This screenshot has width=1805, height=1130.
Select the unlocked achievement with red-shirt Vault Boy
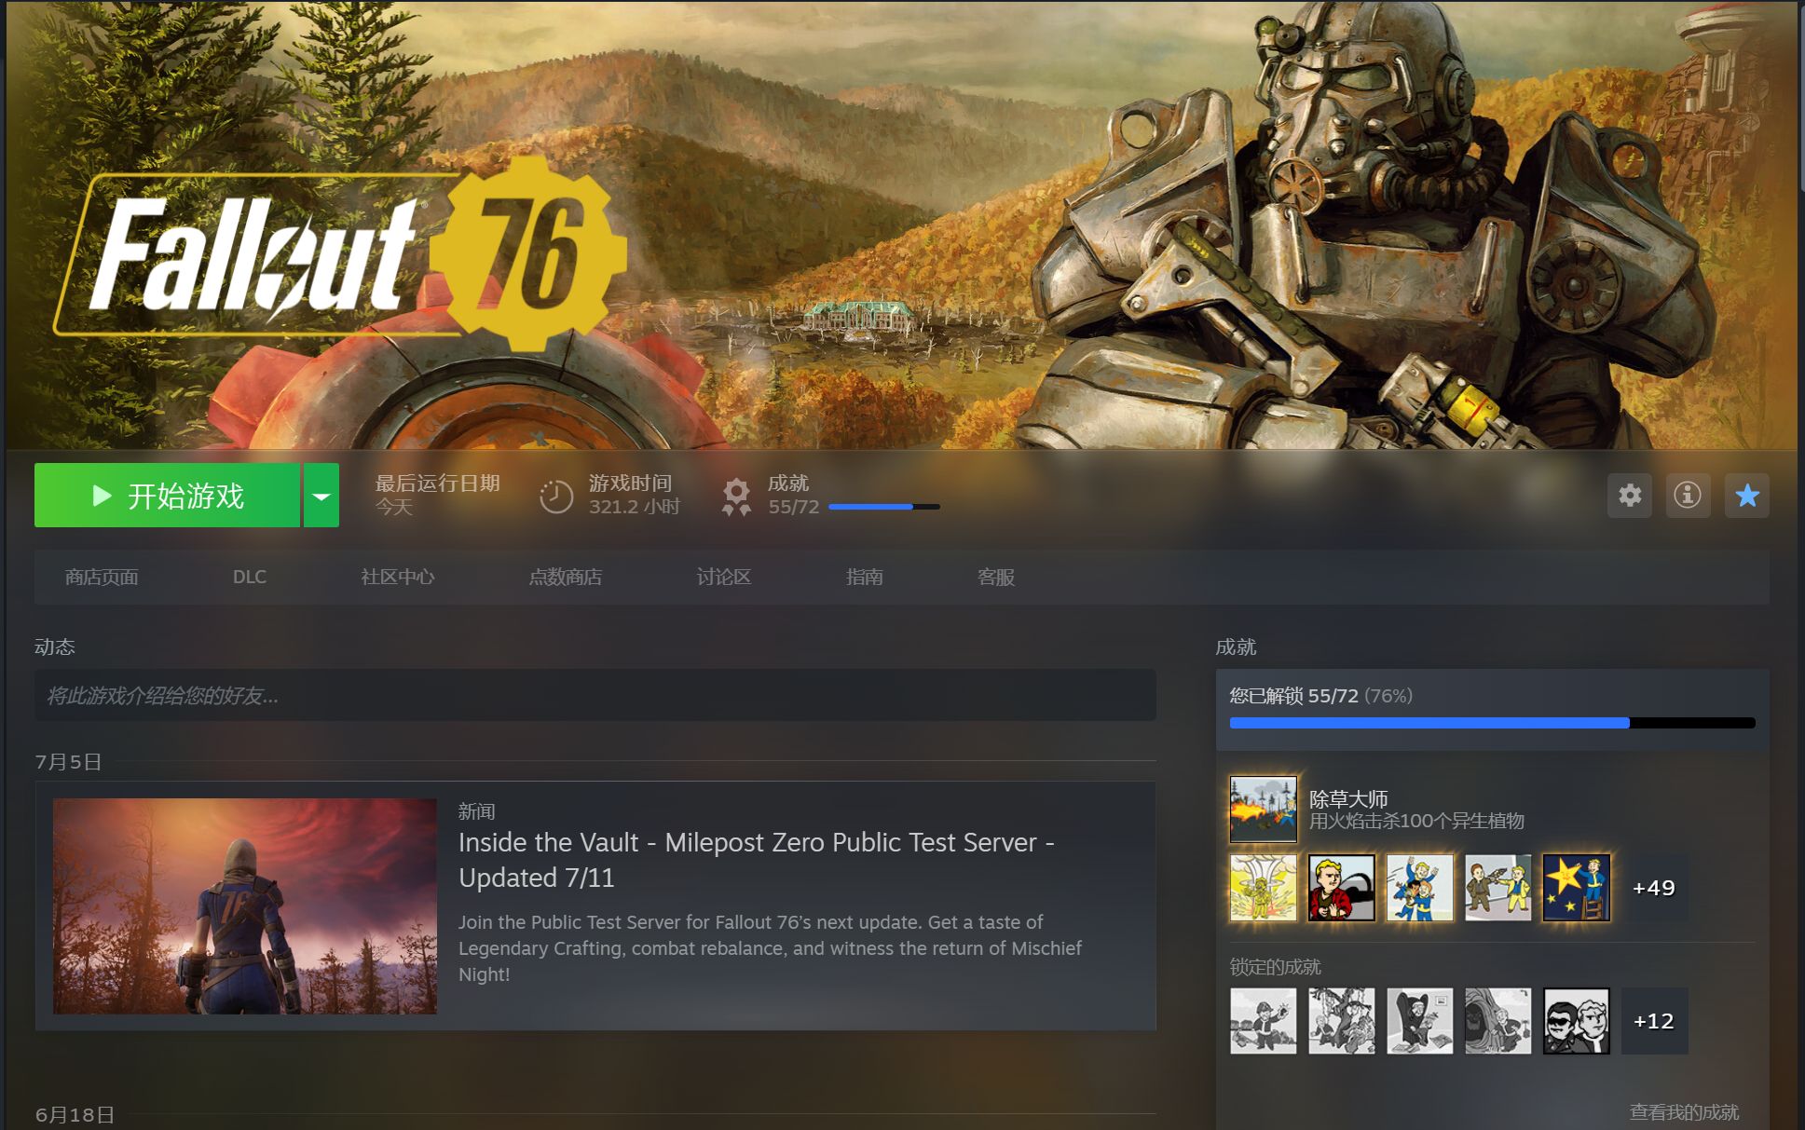(1341, 888)
